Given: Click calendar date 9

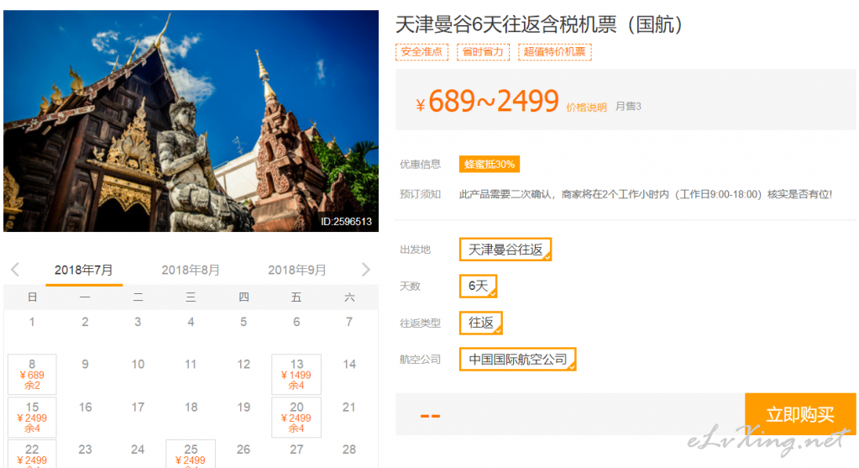Looking at the screenshot, I should click(x=85, y=365).
